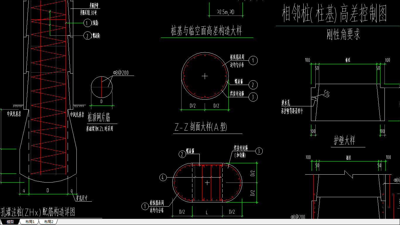This screenshot has width=400, height=225.
Task: Open the 布局1 layout tab
Action: pos(30,222)
